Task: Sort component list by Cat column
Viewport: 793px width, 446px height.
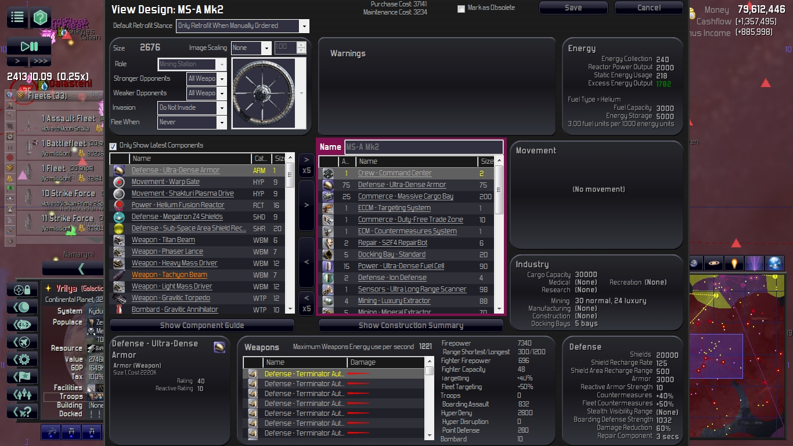Action: pos(261,159)
